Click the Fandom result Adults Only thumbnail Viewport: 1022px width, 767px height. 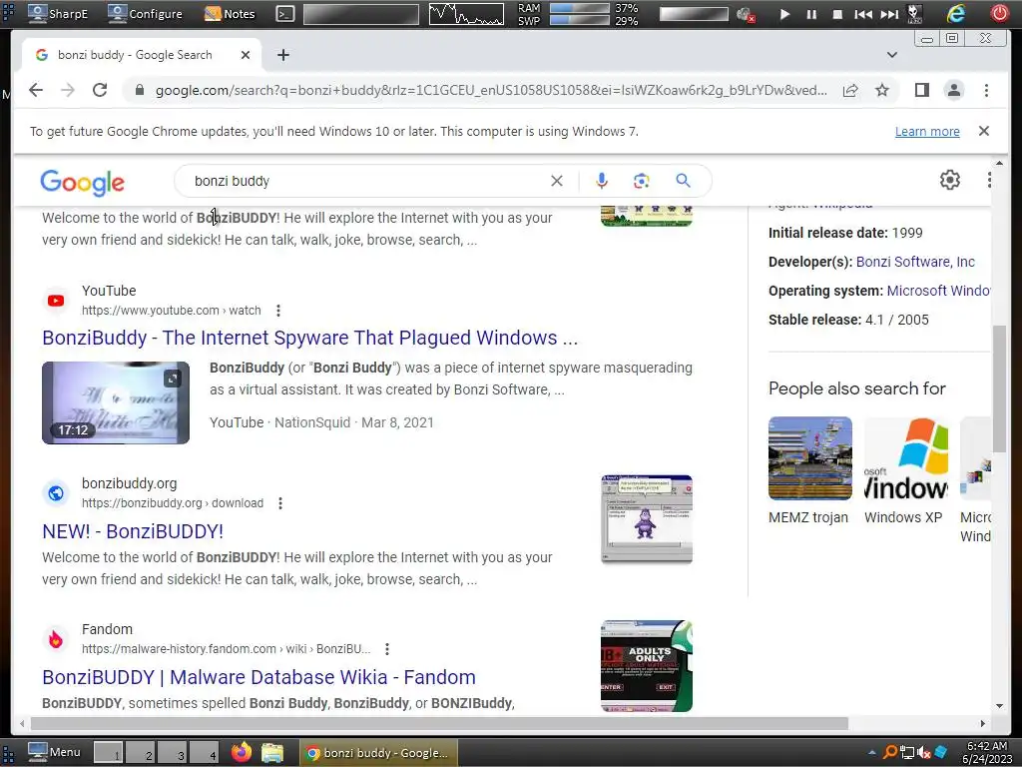[x=647, y=666]
